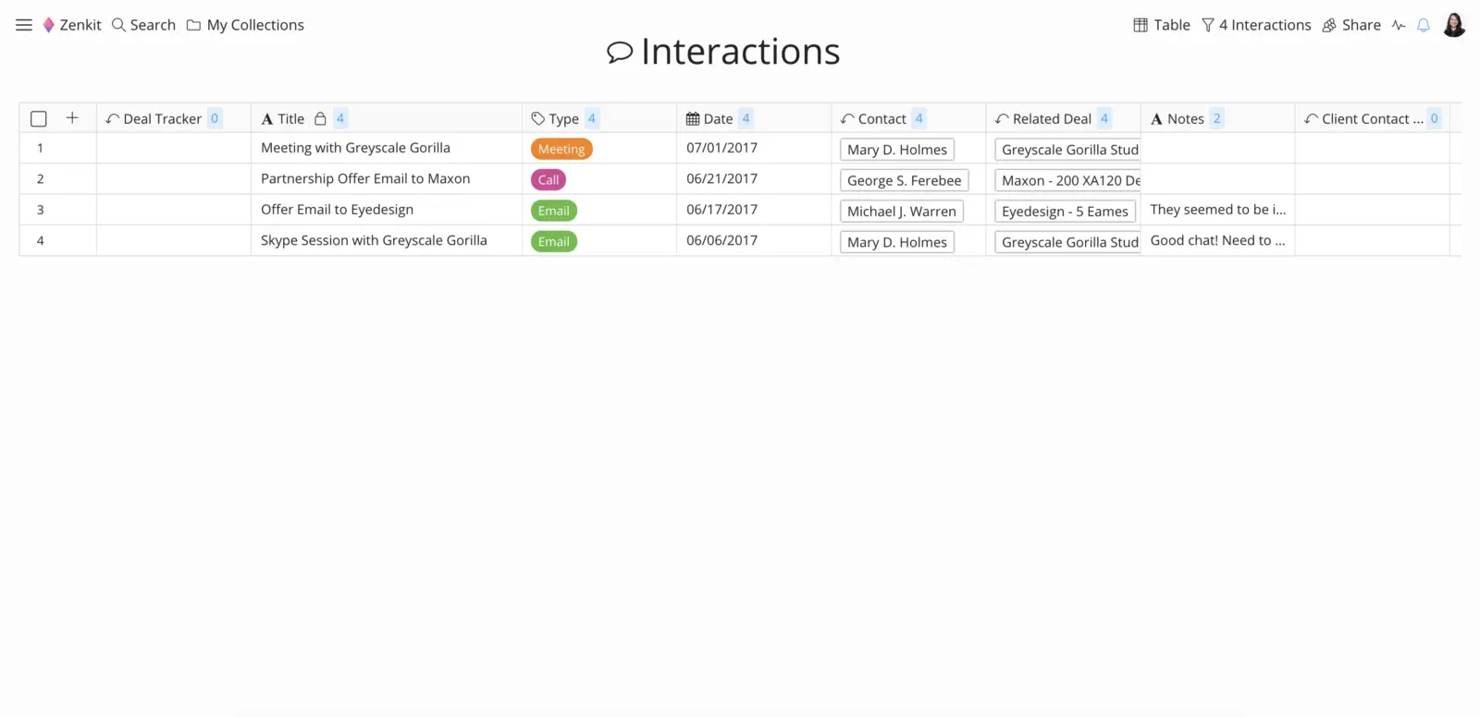Open the Table view switcher
Viewport: 1480px width, 717px height.
point(1162,25)
